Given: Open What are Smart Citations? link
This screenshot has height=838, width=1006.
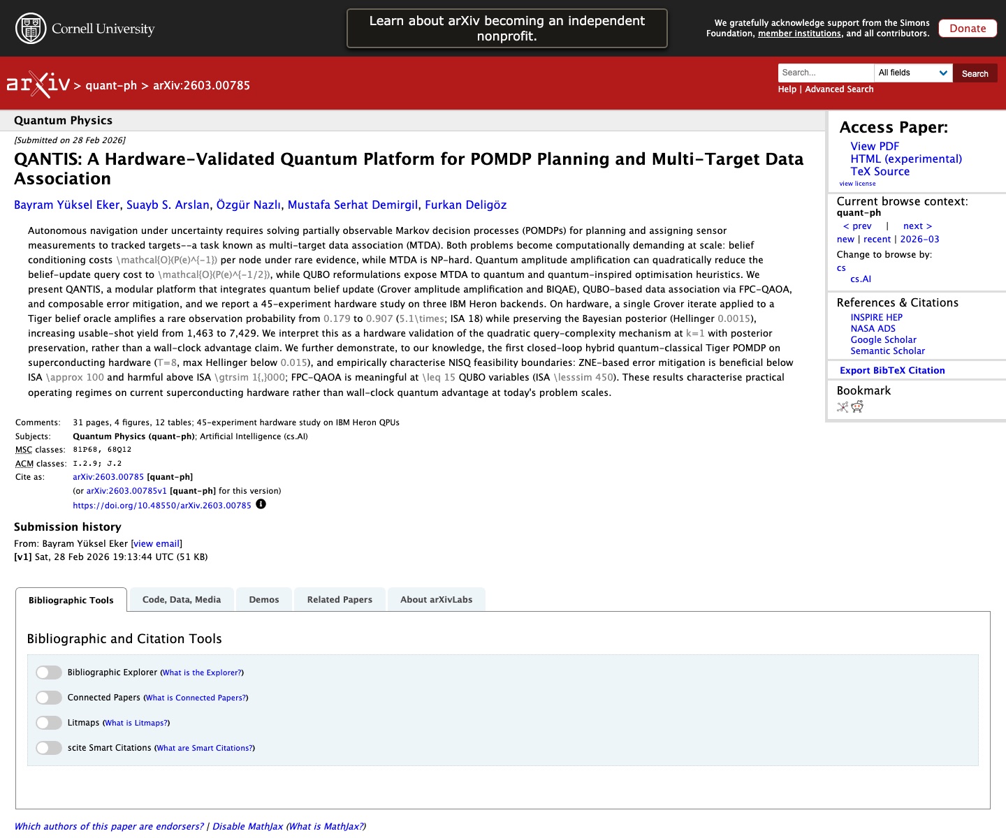Looking at the screenshot, I should click(205, 748).
